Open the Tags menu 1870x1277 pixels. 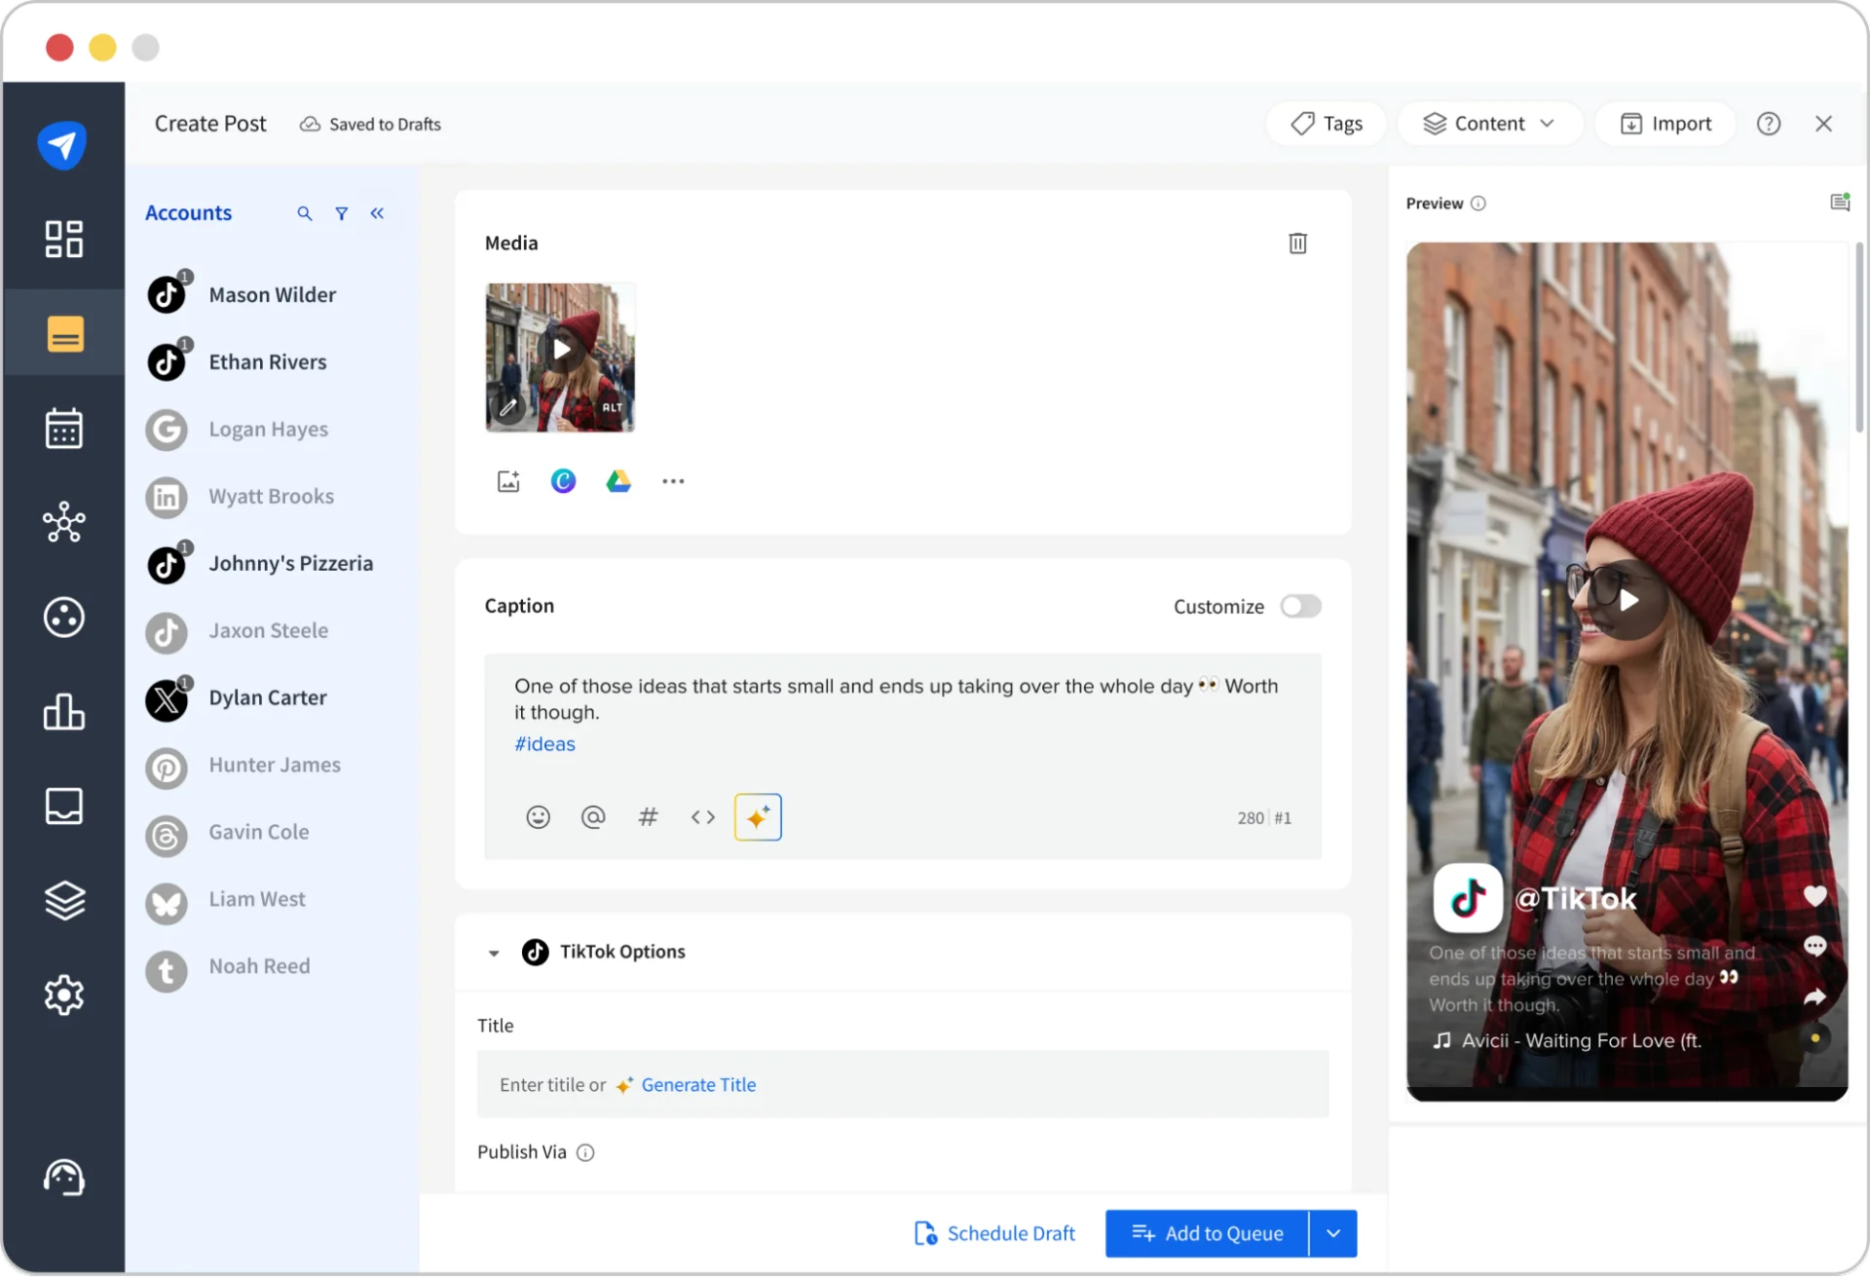point(1325,123)
